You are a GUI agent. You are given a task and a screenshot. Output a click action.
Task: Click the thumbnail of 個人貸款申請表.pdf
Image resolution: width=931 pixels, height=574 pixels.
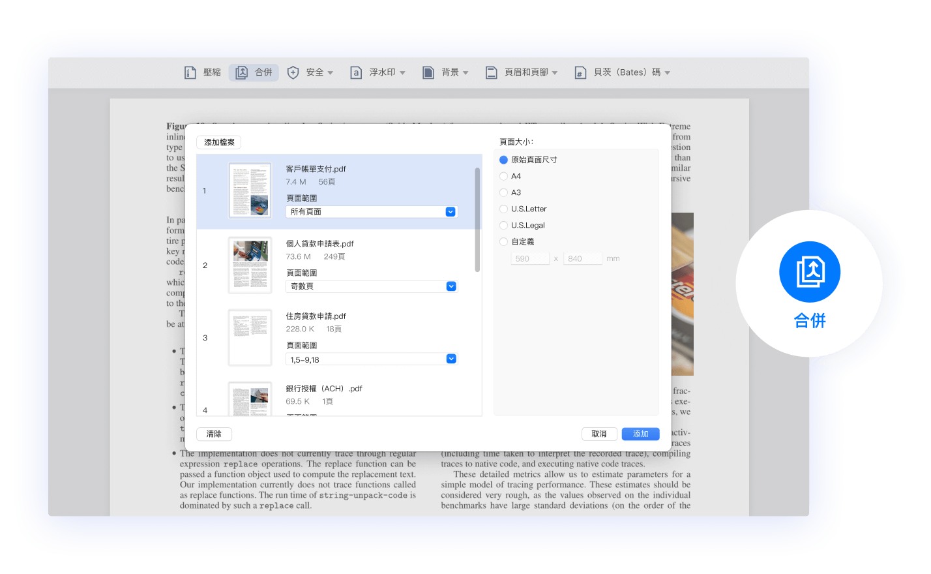[x=250, y=265]
